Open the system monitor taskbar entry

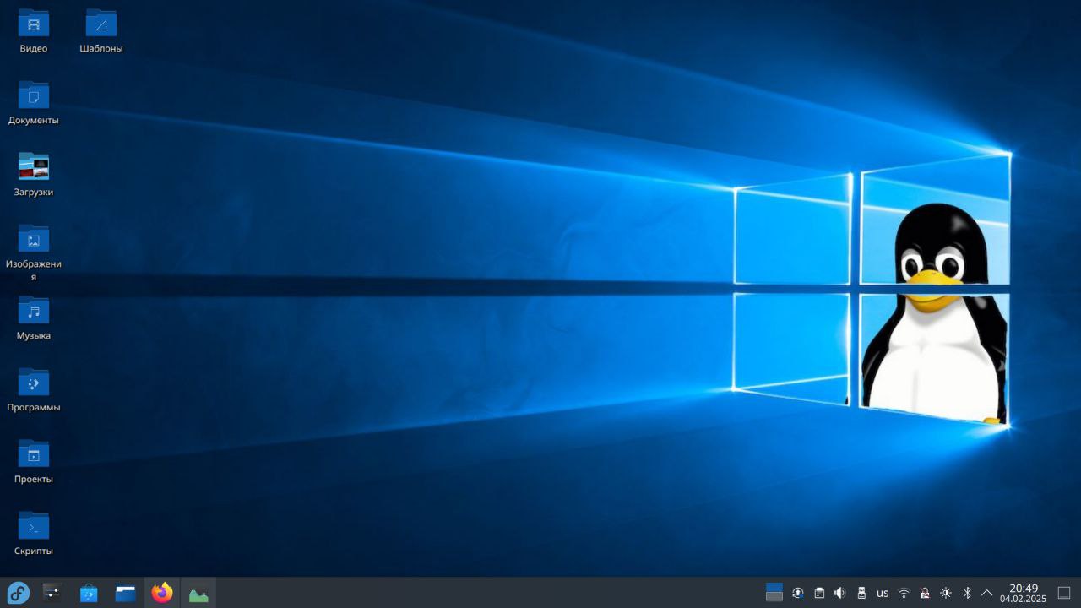[x=198, y=593]
